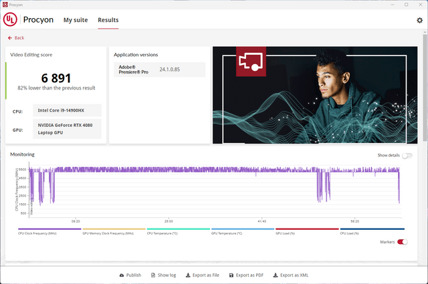Image resolution: width=428 pixels, height=284 pixels.
Task: Click the Export as XML download icon
Action: tap(275, 275)
